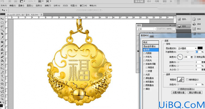Open the layer blend mode 正常 dropdown
The image size is (205, 109).
pos(147,29)
